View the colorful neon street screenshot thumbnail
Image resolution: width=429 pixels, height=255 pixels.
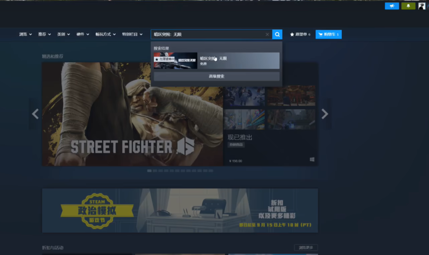[244, 119]
